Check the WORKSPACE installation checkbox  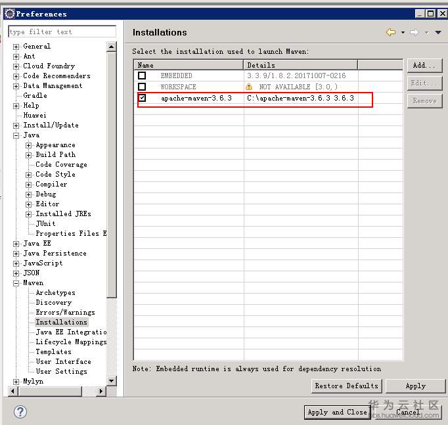point(142,87)
